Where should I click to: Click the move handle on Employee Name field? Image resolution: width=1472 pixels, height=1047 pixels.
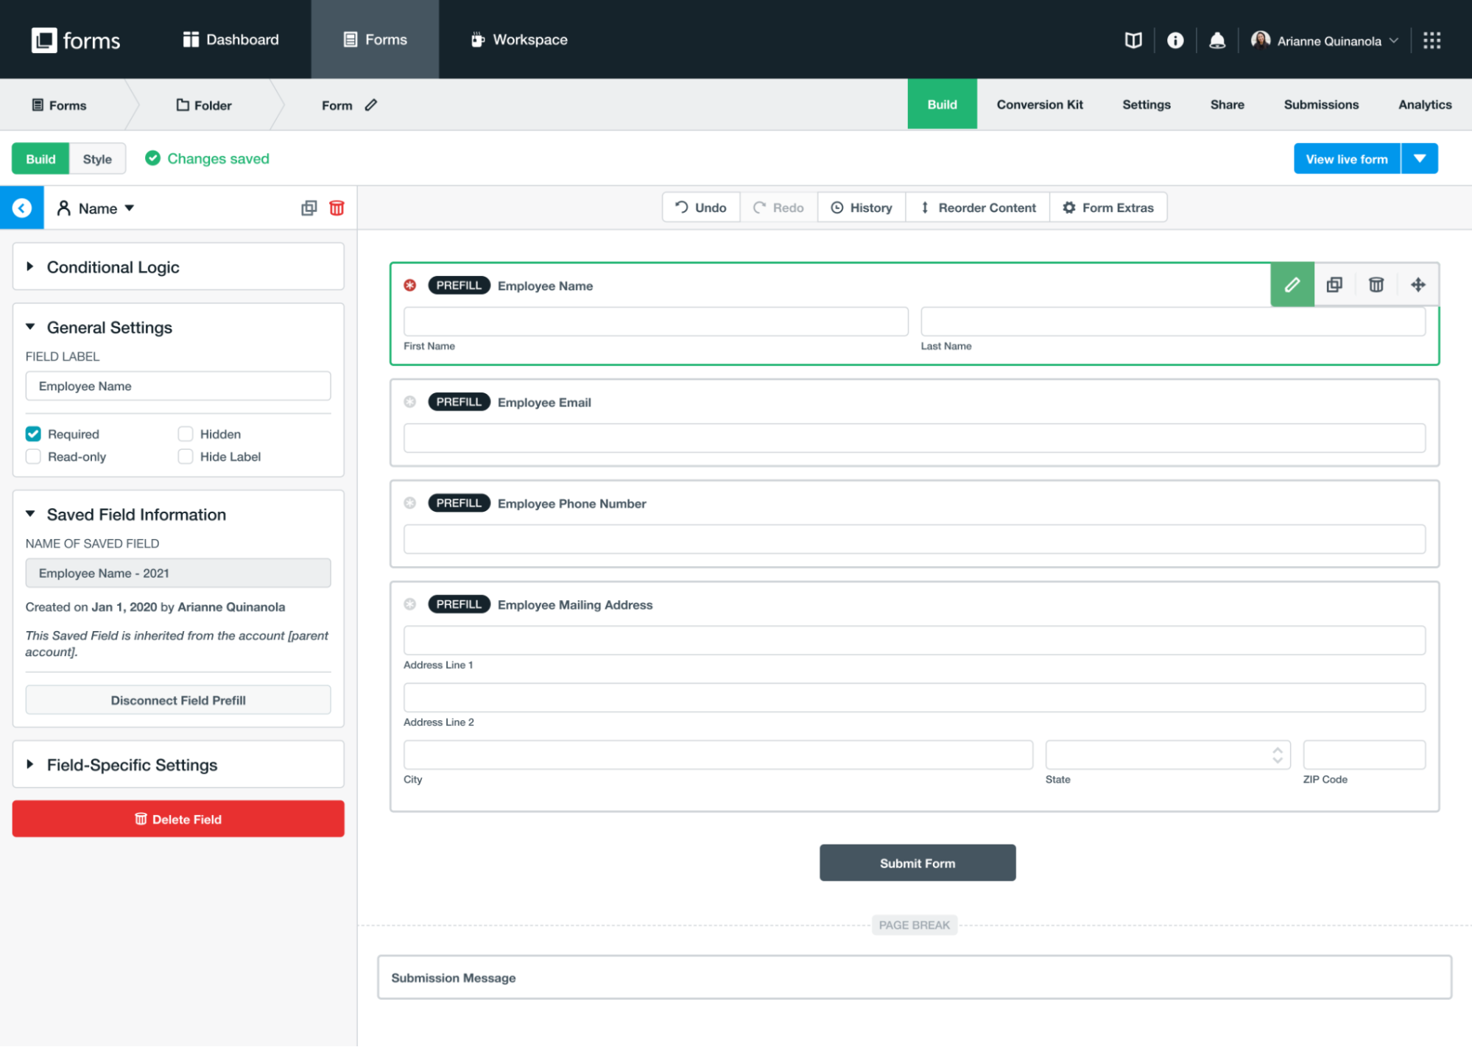(1418, 285)
